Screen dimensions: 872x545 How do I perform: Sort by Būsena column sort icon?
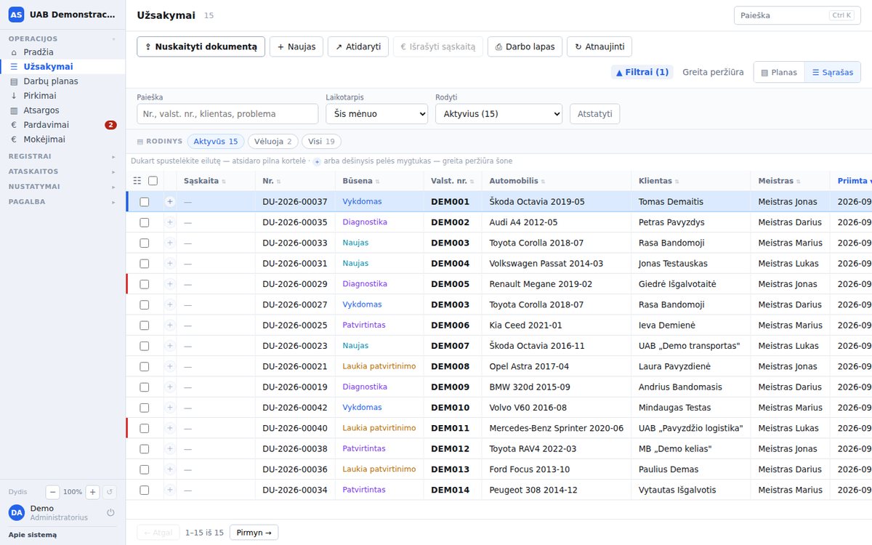point(378,181)
